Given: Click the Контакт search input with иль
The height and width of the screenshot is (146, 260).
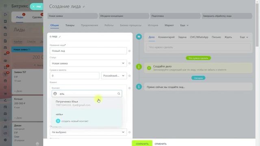Looking at the screenshot, I should [87, 94].
